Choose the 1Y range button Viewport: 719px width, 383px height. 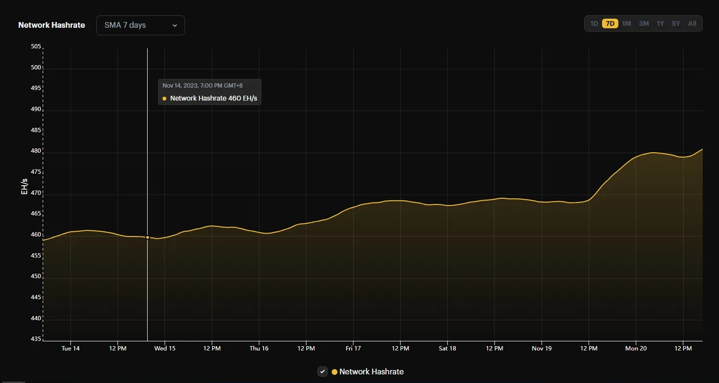tap(660, 23)
